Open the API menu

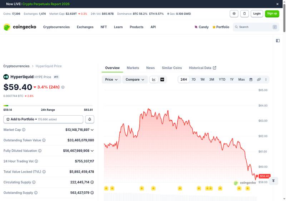(x=153, y=27)
